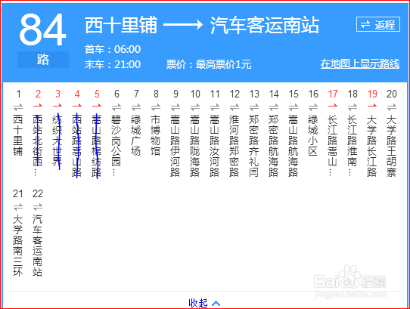Select stop 4 西站路嵩山路
The height and width of the screenshot is (309, 410).
click(77, 146)
